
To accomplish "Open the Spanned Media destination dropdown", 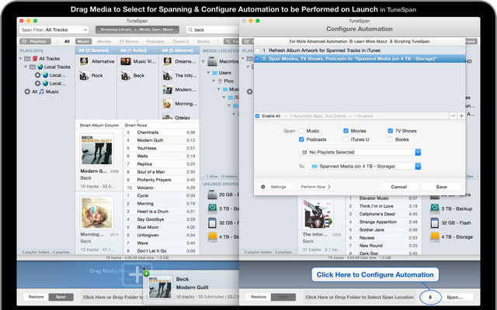I will [365, 166].
